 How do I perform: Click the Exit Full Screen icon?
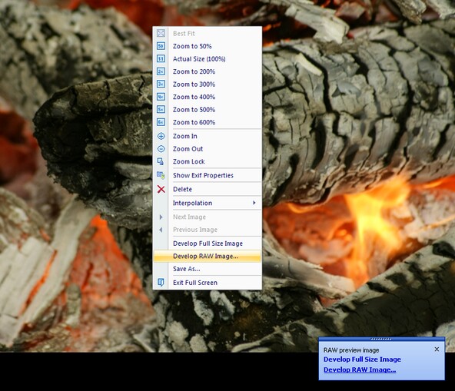click(161, 283)
